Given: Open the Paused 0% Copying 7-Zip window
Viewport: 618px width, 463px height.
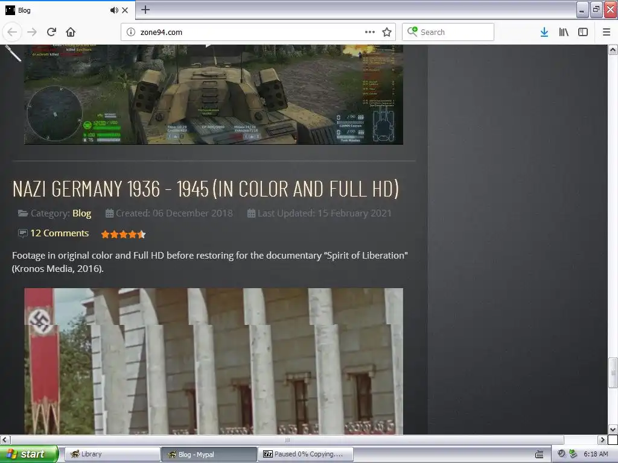Looking at the screenshot, I should (306, 454).
